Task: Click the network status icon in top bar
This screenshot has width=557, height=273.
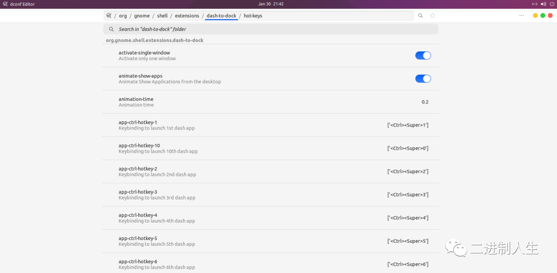Action: [x=534, y=4]
